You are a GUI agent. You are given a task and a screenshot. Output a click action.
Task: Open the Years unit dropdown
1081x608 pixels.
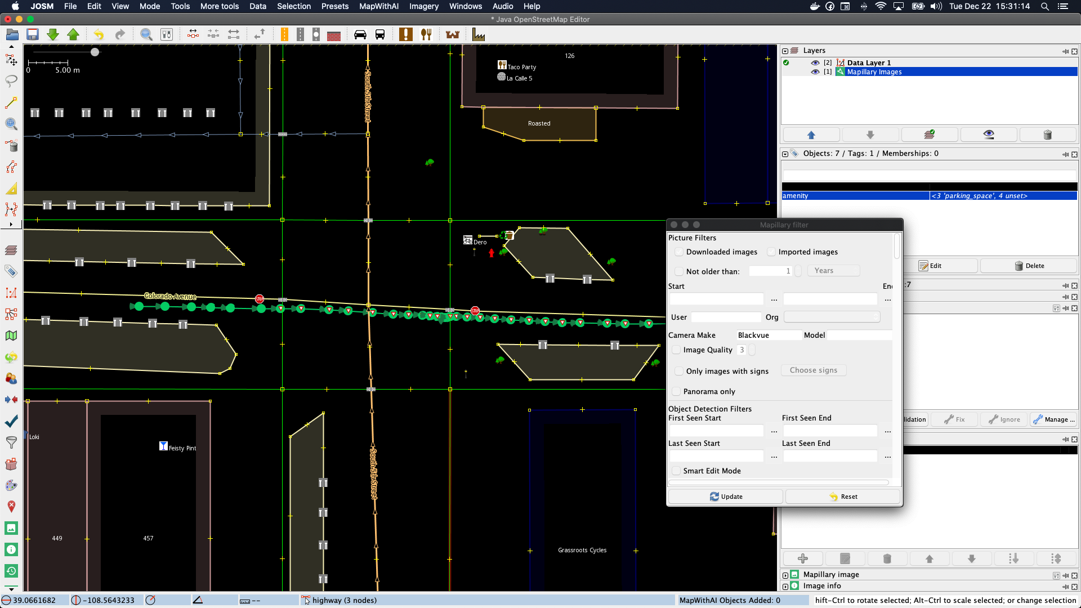[833, 271]
